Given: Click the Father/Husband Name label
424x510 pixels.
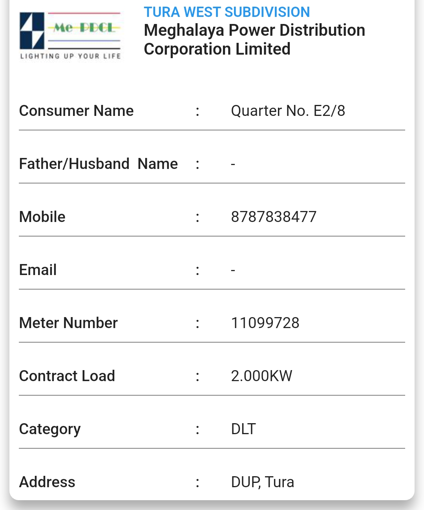Looking at the screenshot, I should tap(98, 164).
